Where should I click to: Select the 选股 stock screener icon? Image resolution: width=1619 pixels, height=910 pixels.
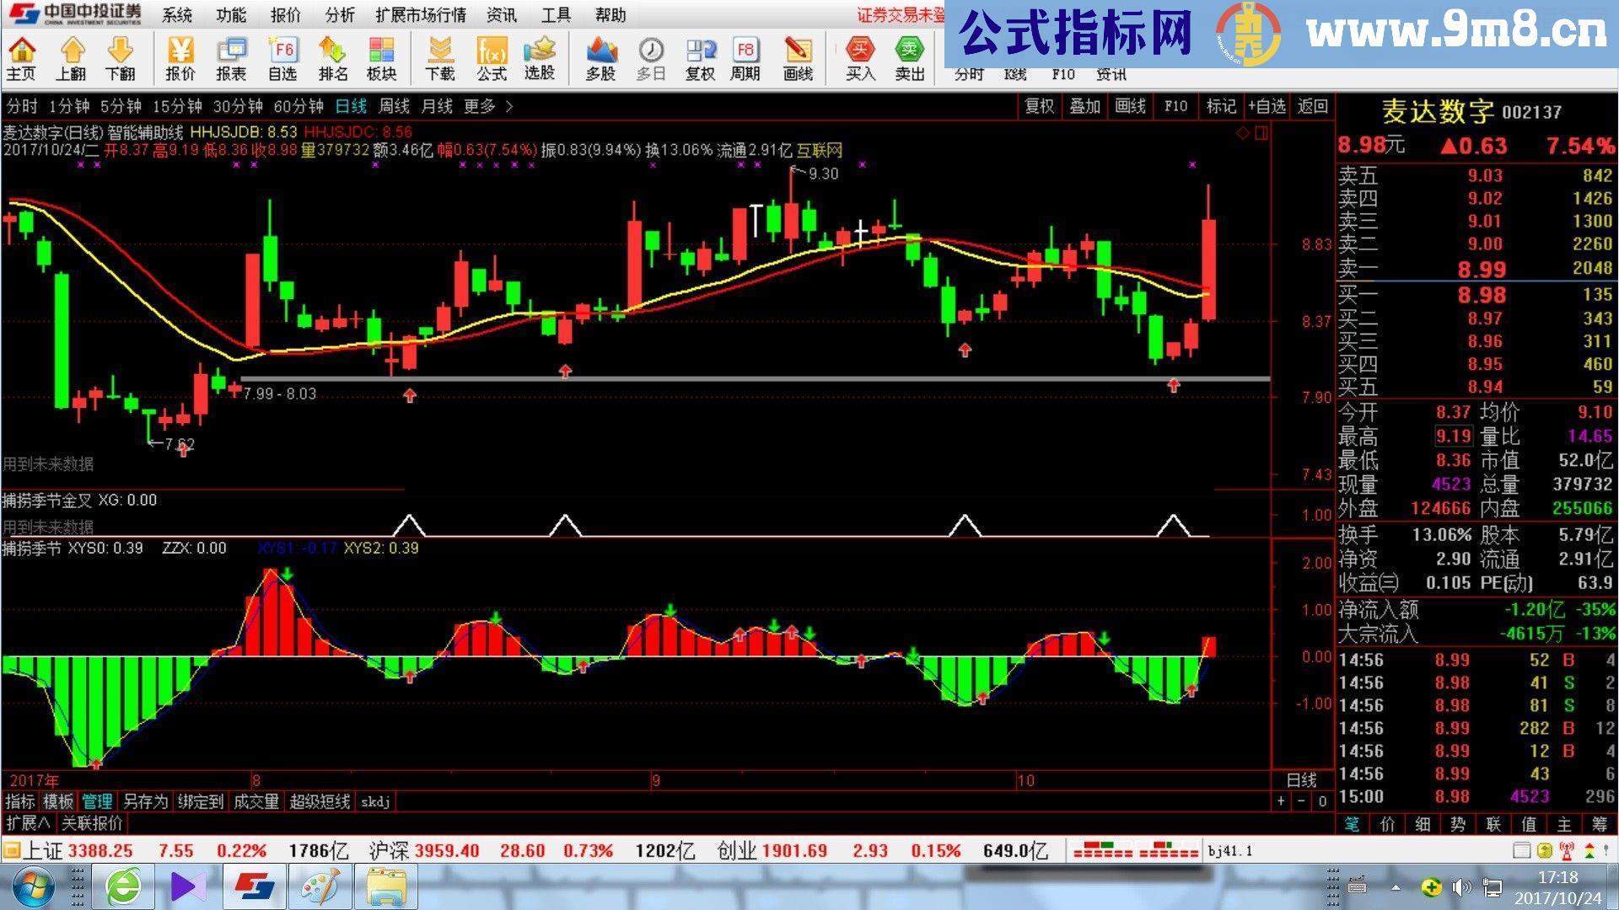pyautogui.click(x=539, y=57)
